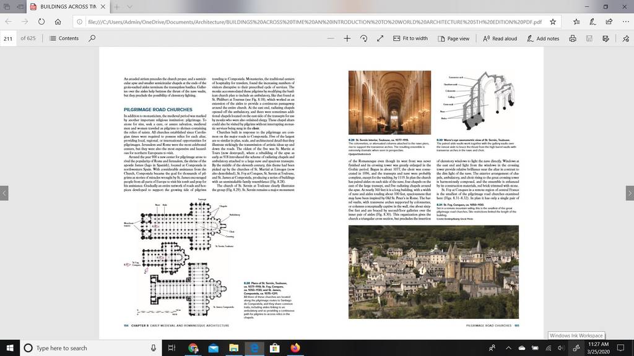Viewport: 634px width, 356px height.
Task: Refresh the browser page
Action: (x=41, y=22)
